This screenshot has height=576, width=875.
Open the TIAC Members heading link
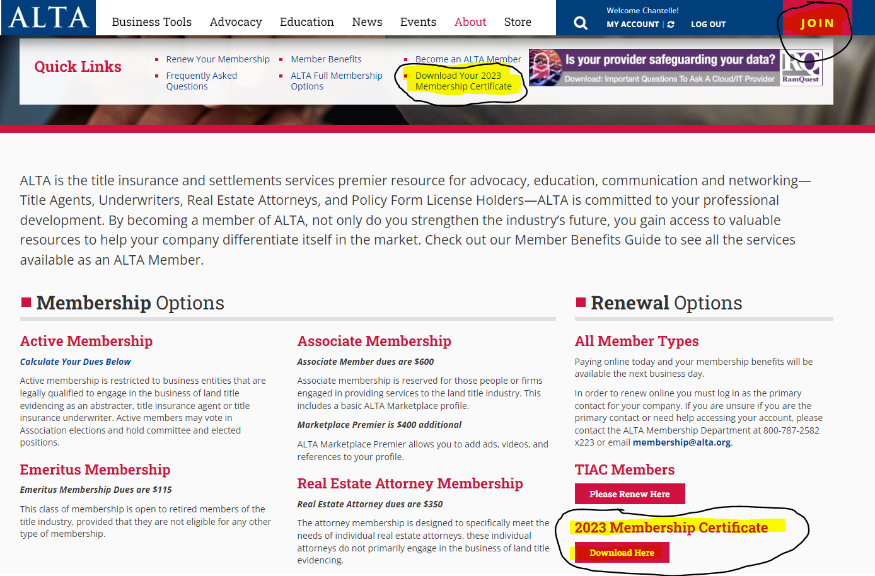tap(625, 469)
